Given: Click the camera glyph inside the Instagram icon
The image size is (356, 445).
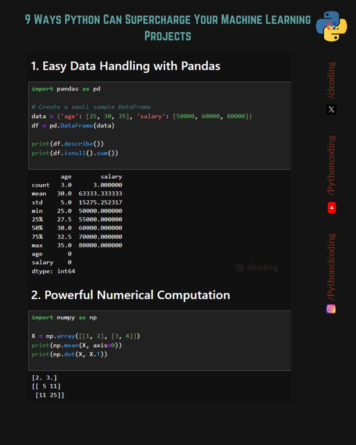Looking at the screenshot, I should pyautogui.click(x=331, y=309).
